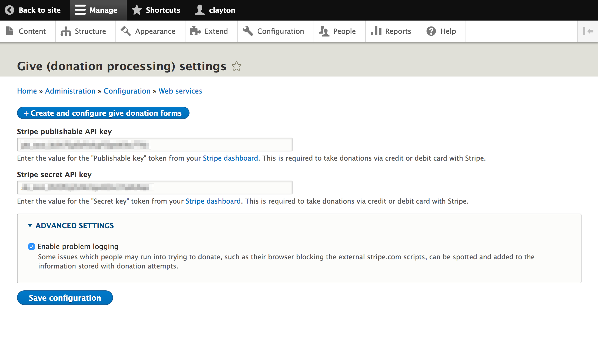Go to the Configuration breadcrumb link

tap(127, 91)
